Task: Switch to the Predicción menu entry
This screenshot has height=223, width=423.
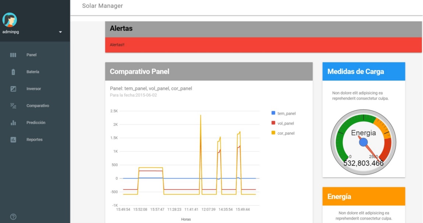Action: pyautogui.click(x=37, y=123)
